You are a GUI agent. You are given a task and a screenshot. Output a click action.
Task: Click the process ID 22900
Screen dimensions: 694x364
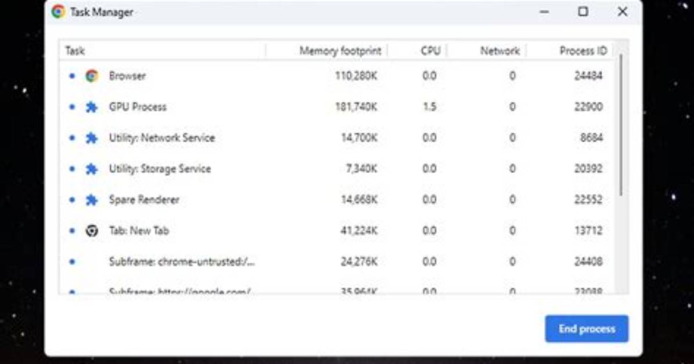click(588, 107)
